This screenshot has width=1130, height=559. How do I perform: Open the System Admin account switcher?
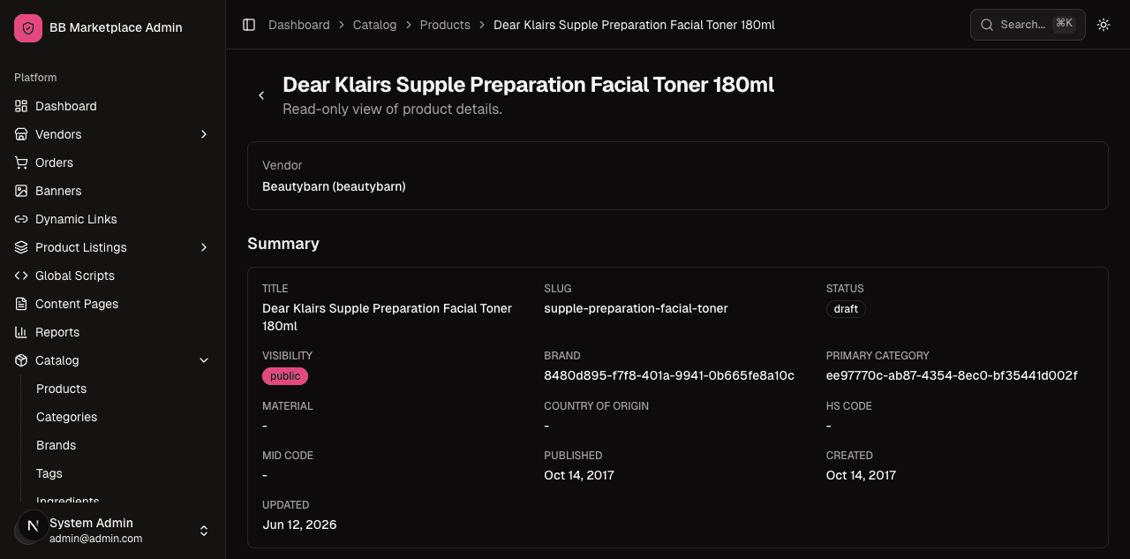coord(113,530)
